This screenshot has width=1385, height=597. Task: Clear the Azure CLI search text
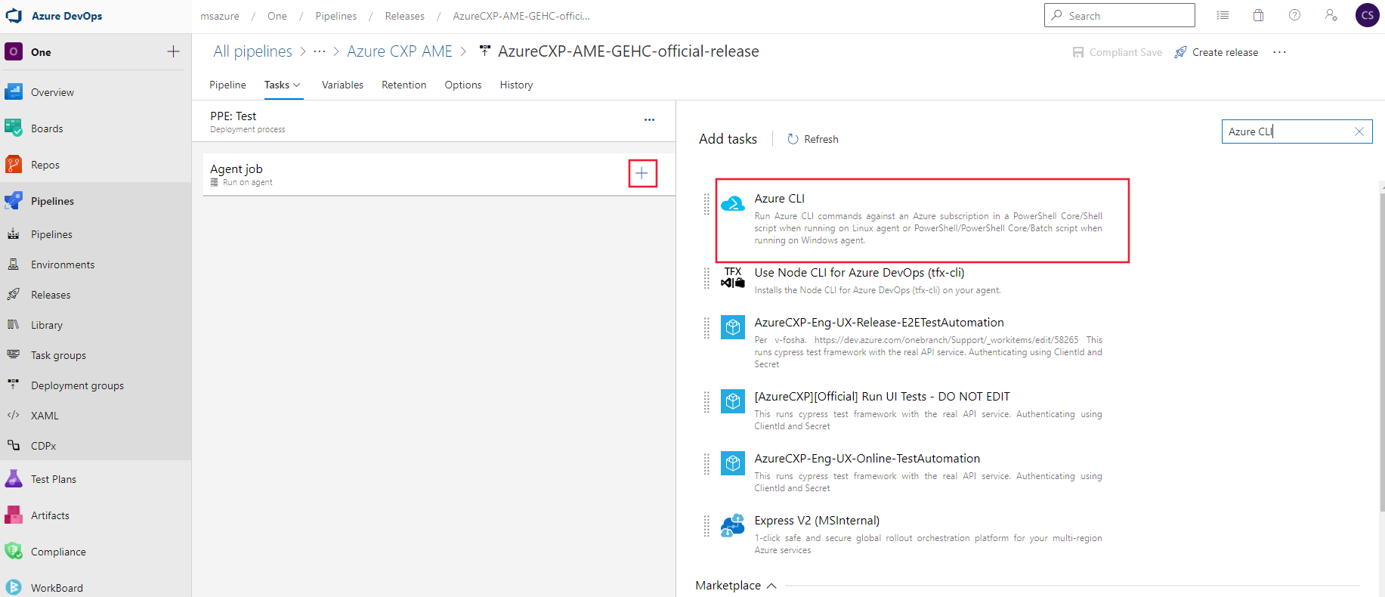point(1359,131)
